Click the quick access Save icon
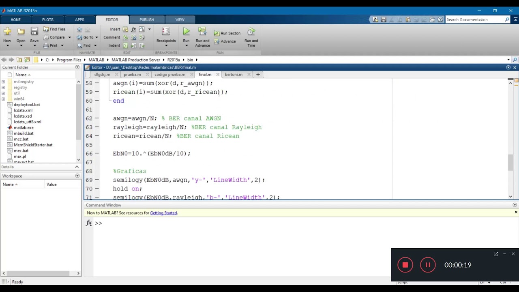This screenshot has width=519, height=292. 383,19
